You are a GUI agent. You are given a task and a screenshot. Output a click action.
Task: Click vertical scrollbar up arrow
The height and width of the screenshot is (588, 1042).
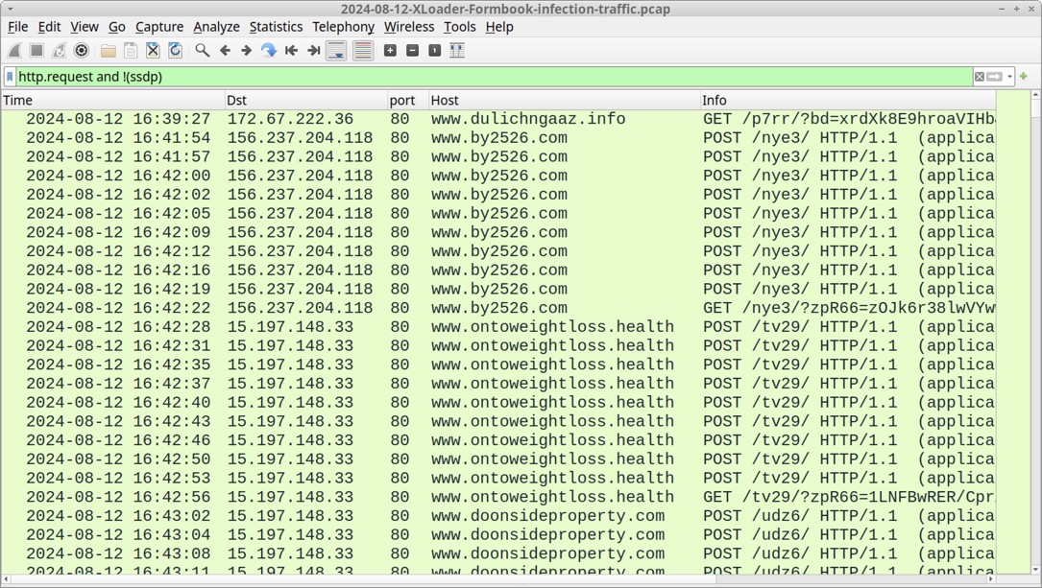[x=1035, y=96]
